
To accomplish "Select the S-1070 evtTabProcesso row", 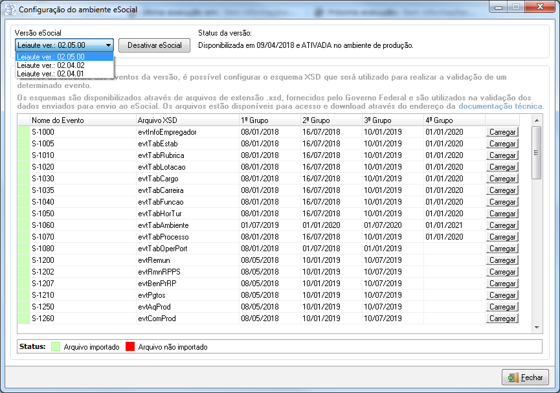I will coord(162,237).
